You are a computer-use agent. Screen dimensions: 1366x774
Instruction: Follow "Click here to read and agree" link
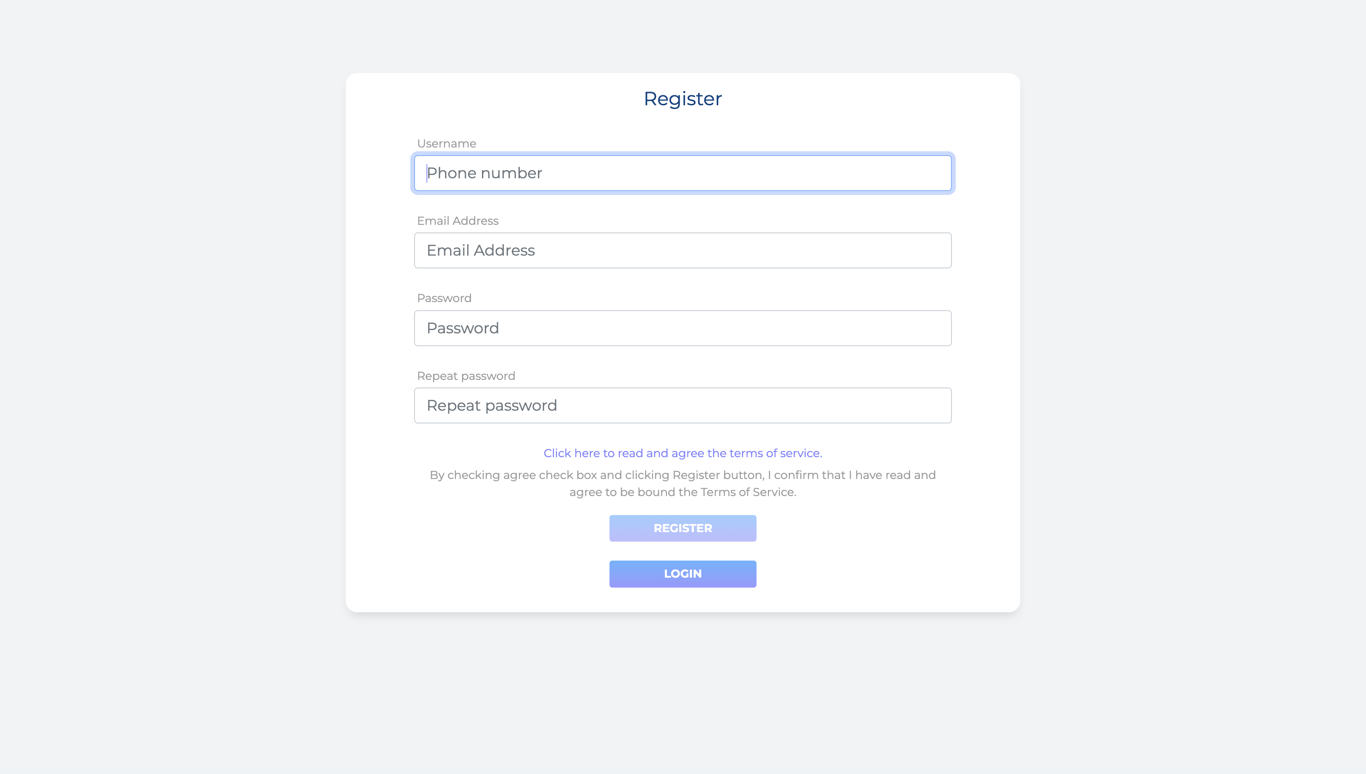(x=683, y=453)
